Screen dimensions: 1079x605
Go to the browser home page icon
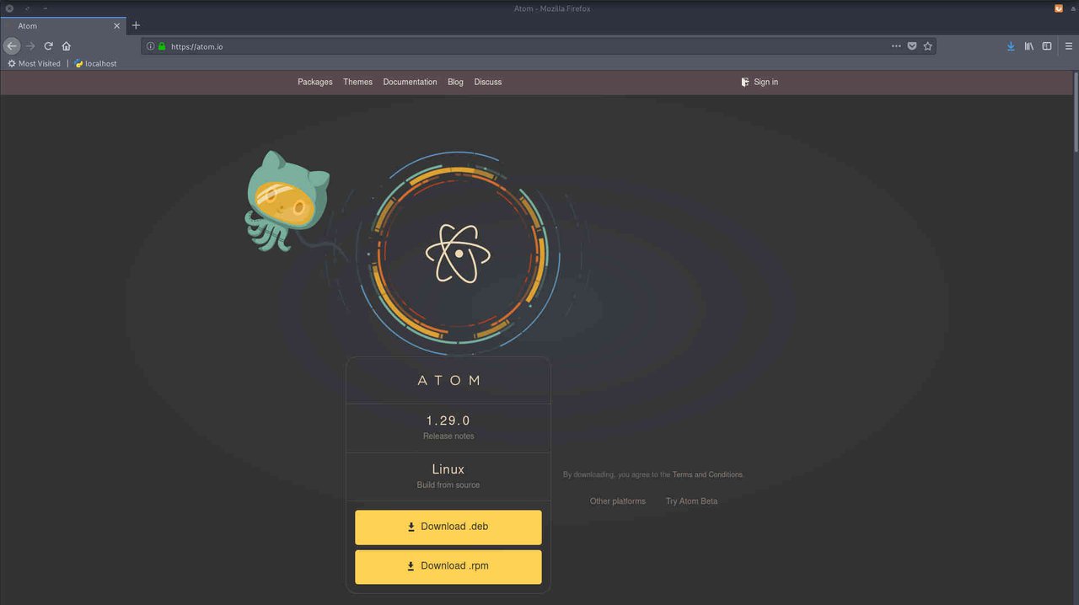(66, 46)
